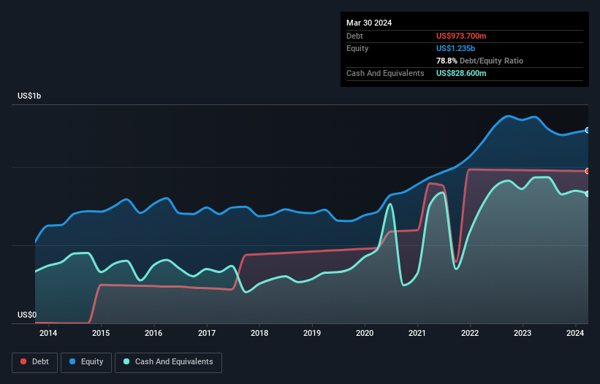
Task: Click the 2023 x-axis label
Action: coord(523,333)
